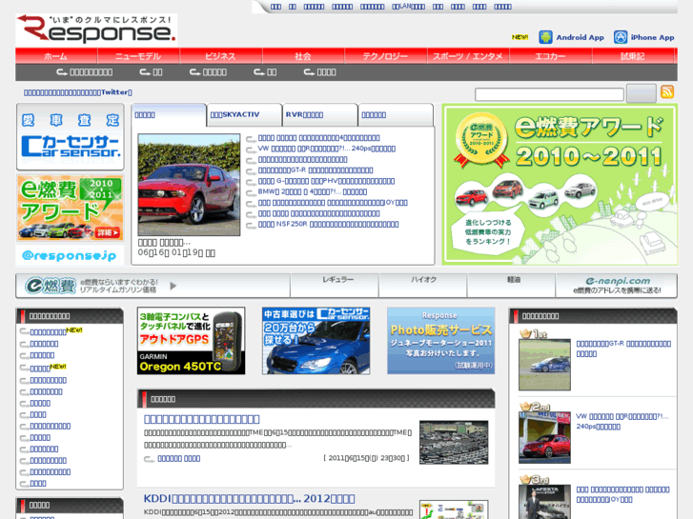Open the @responsejp Twitter banner
This screenshot has width=693, height=519.
click(70, 255)
